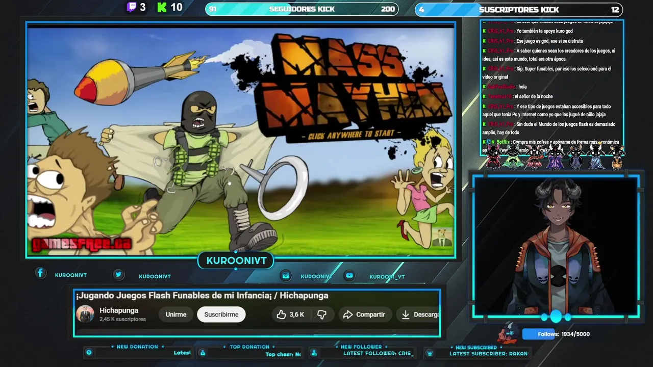Click the Seguidores Kick progress bar
This screenshot has width=653, height=367.
tap(302, 9)
